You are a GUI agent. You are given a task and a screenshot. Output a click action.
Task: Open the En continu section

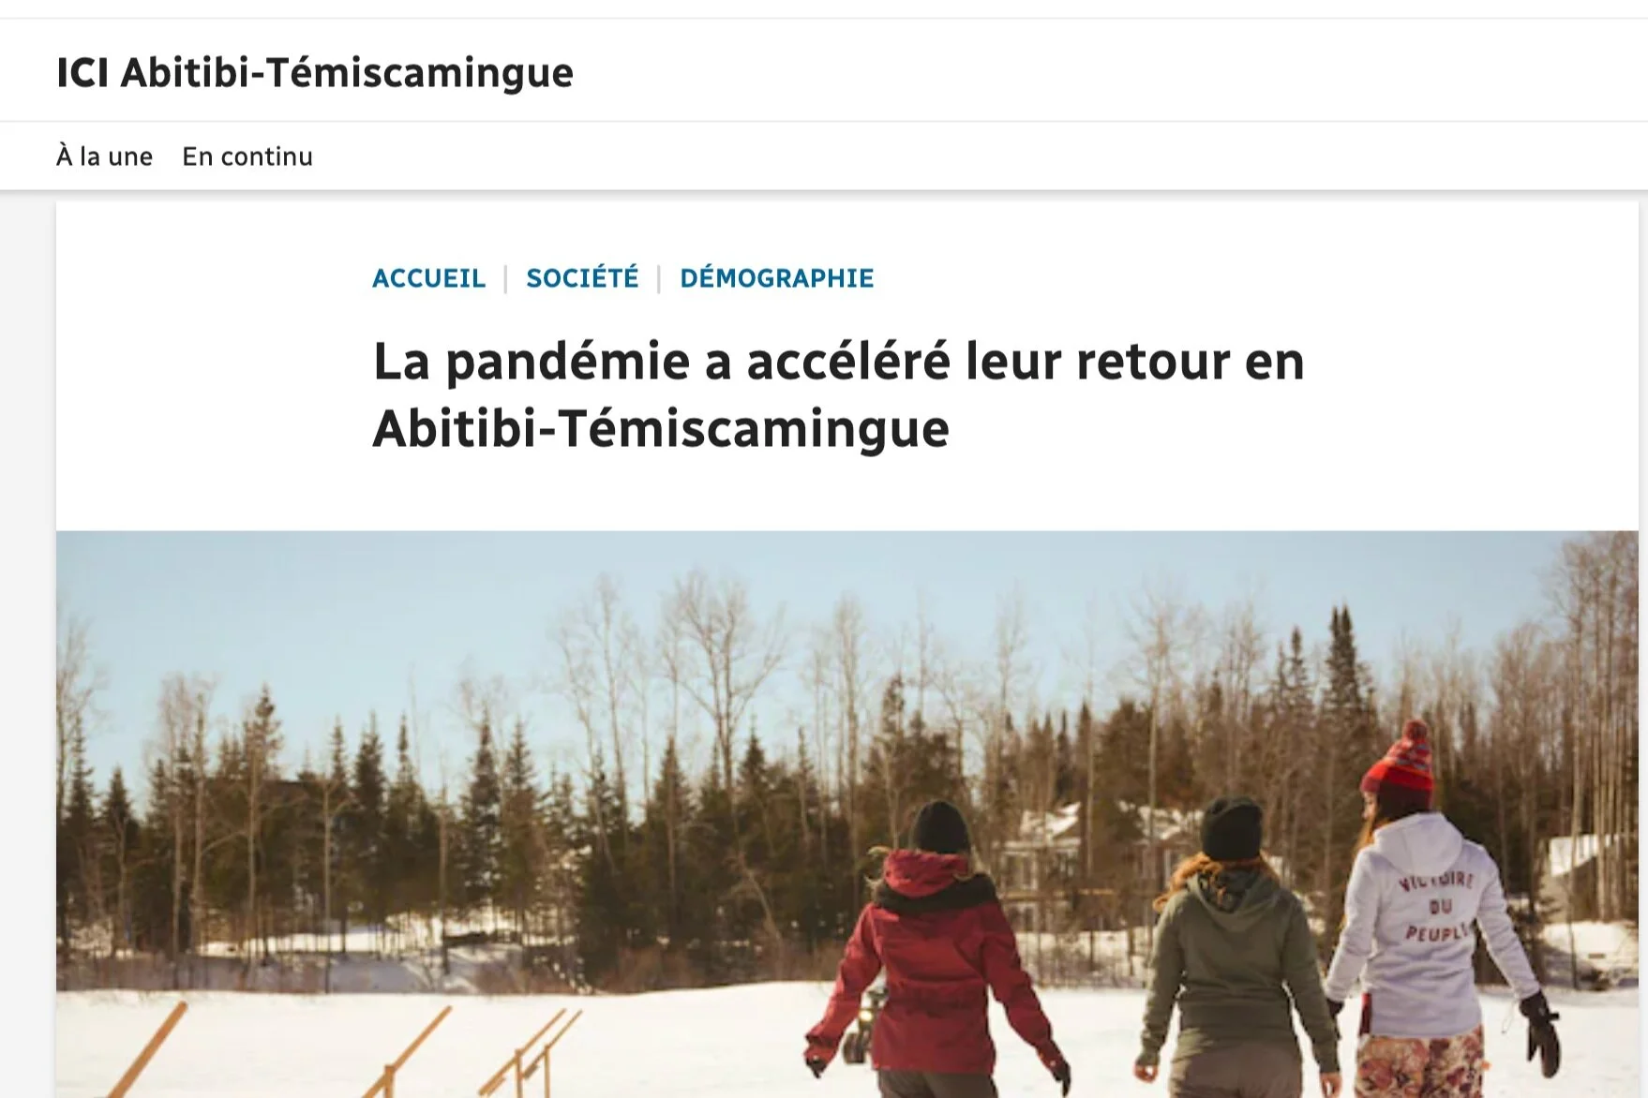coord(247,156)
